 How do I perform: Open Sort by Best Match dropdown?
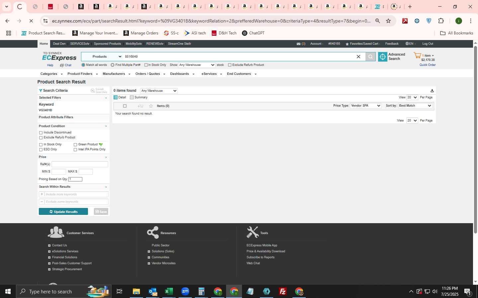pos(415,106)
